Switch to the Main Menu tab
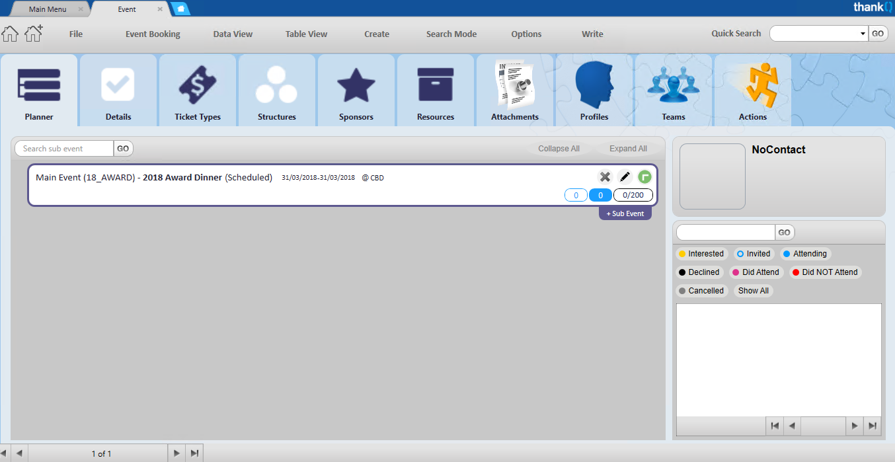Image resolution: width=895 pixels, height=462 pixels. 48,9
